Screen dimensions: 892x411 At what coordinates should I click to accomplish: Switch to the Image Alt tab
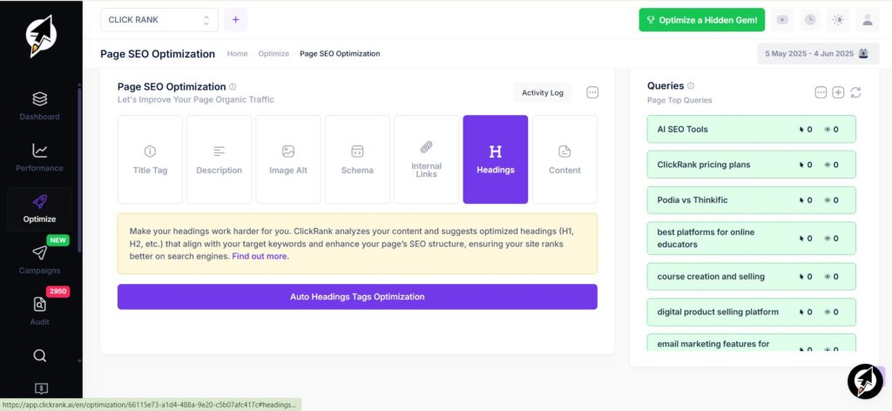(288, 159)
